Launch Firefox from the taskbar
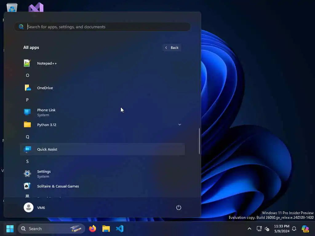This screenshot has height=236, width=315. pos(93,229)
